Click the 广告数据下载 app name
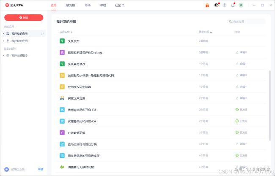275x176 pixels. tap(77, 133)
